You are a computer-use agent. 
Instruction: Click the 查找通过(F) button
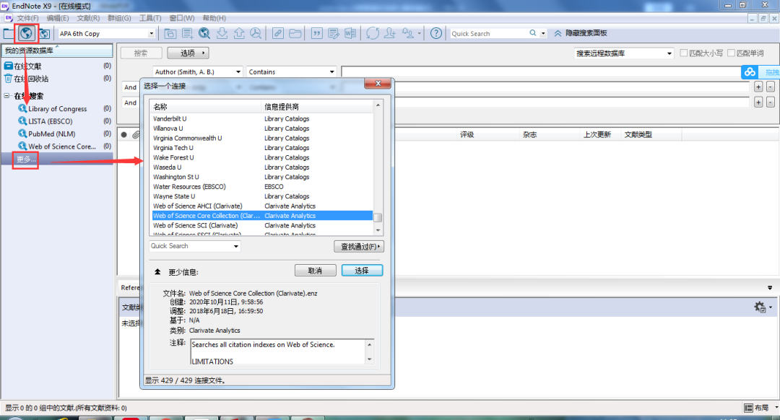point(359,247)
